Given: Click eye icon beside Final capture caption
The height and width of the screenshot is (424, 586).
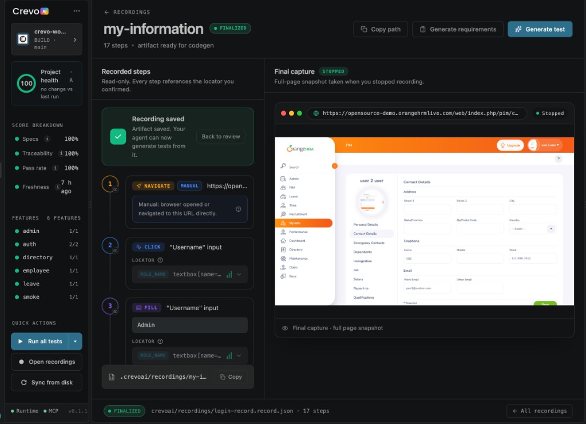Looking at the screenshot, I should (x=285, y=328).
